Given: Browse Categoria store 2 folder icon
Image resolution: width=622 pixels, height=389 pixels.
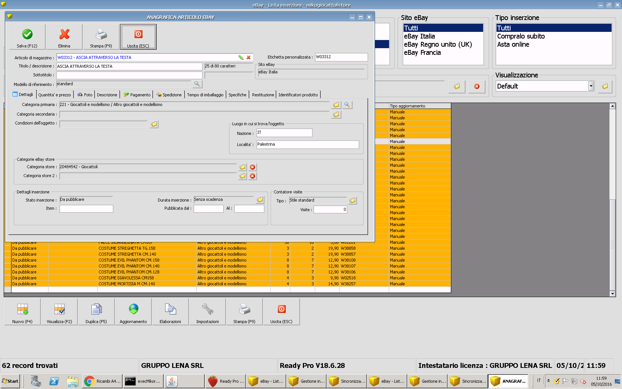Looking at the screenshot, I should point(243,176).
